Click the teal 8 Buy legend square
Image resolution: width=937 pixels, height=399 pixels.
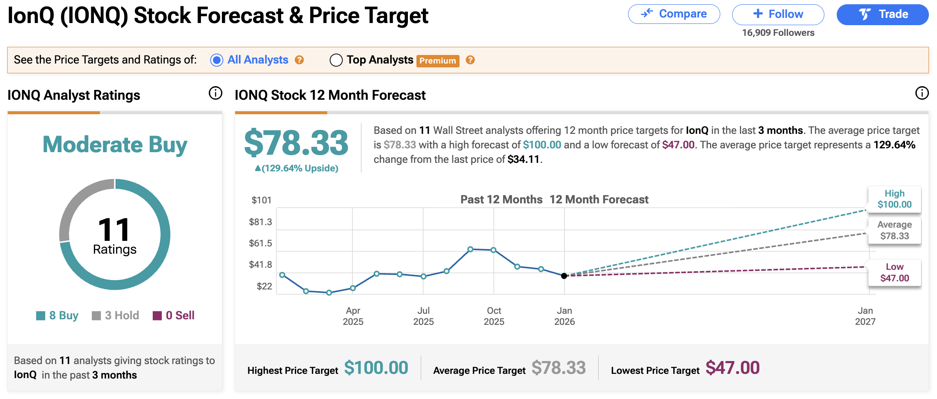click(x=41, y=315)
